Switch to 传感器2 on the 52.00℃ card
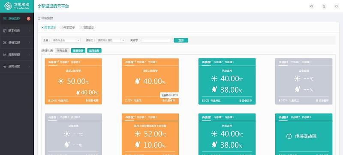The image size is (343, 155). click(x=141, y=117)
